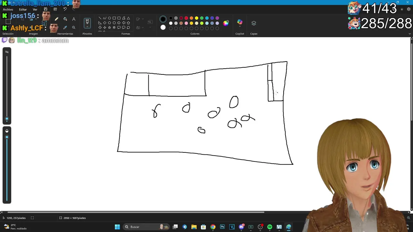Image resolution: width=413 pixels, height=232 pixels.
Task: Click the Windows Start button
Action: (117, 227)
